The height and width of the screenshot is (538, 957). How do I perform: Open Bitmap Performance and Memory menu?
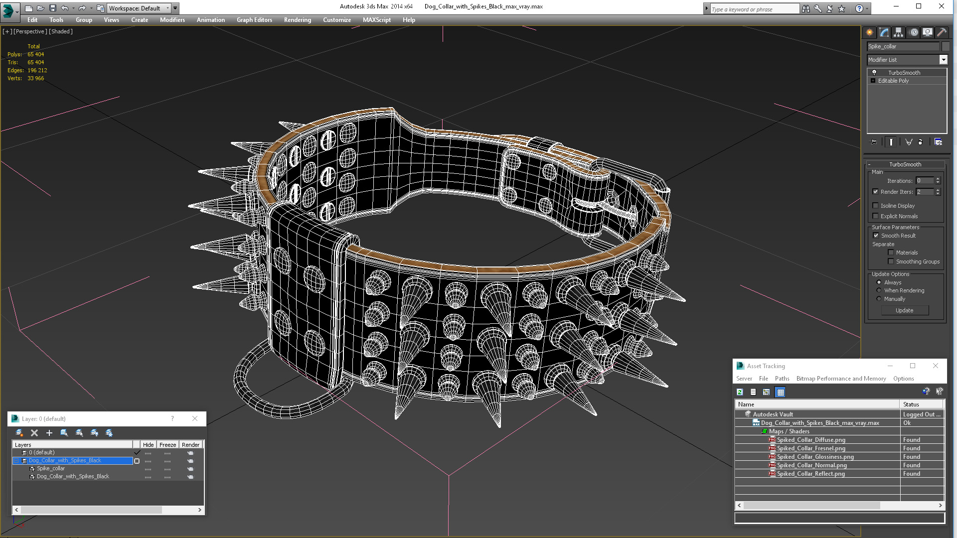pos(841,379)
